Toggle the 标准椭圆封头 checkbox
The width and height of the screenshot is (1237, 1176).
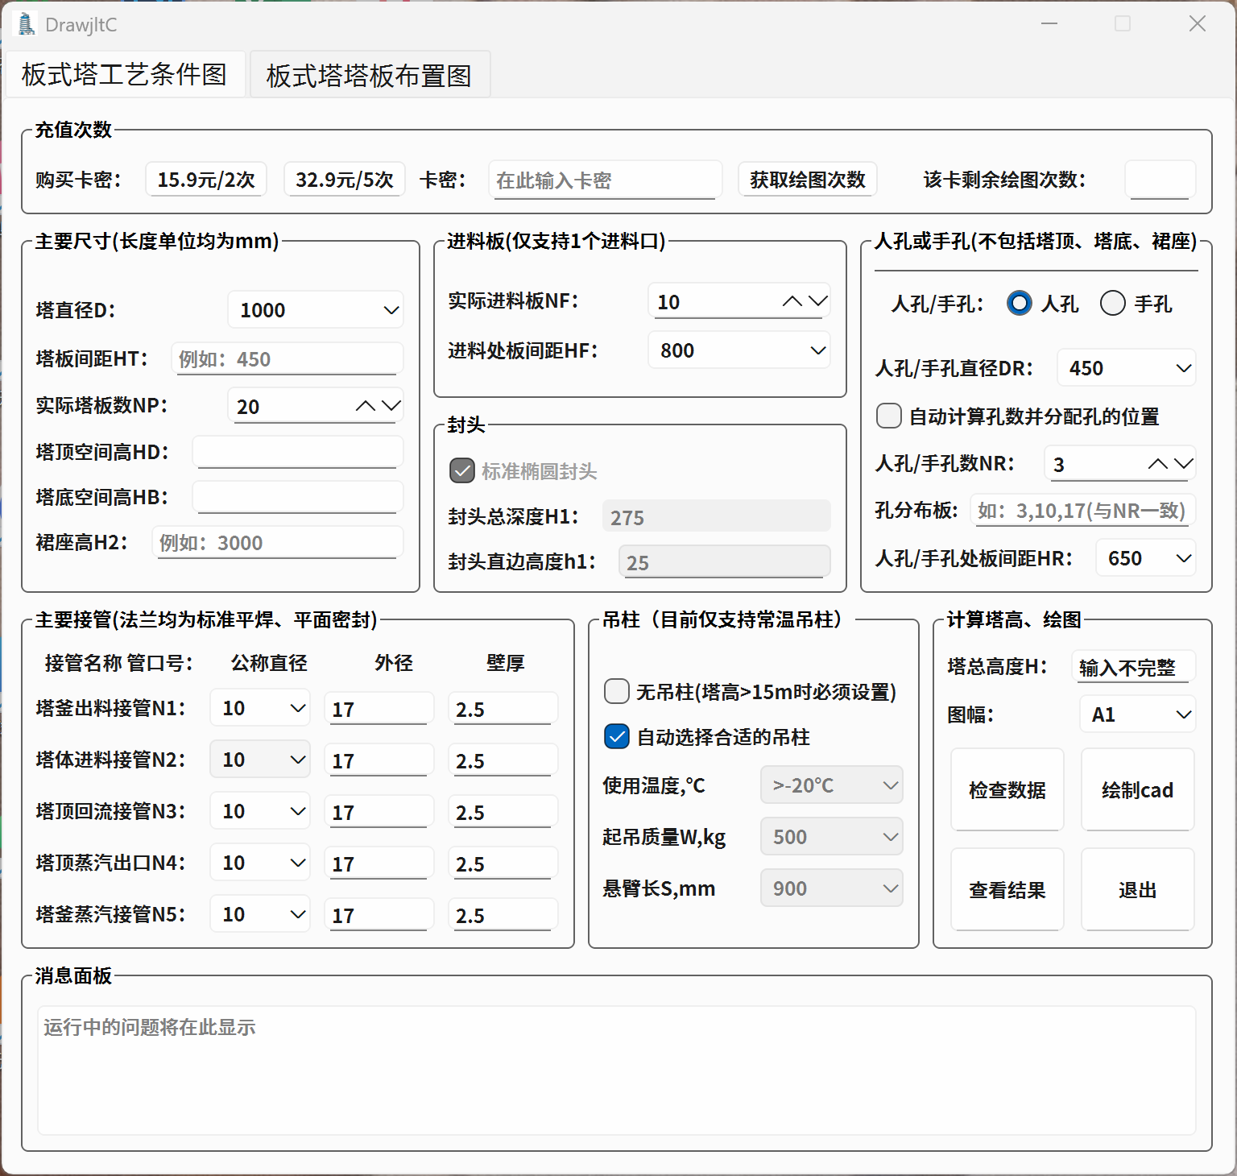point(462,470)
